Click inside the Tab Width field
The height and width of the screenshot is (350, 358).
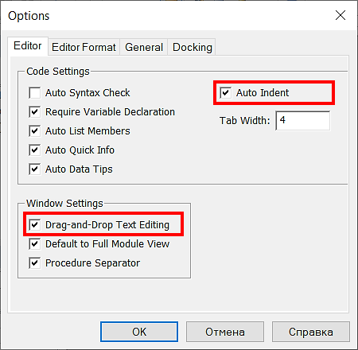pyautogui.click(x=303, y=121)
